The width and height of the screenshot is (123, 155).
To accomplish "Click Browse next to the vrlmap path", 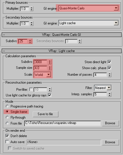I will pyautogui.click(x=110, y=123).
